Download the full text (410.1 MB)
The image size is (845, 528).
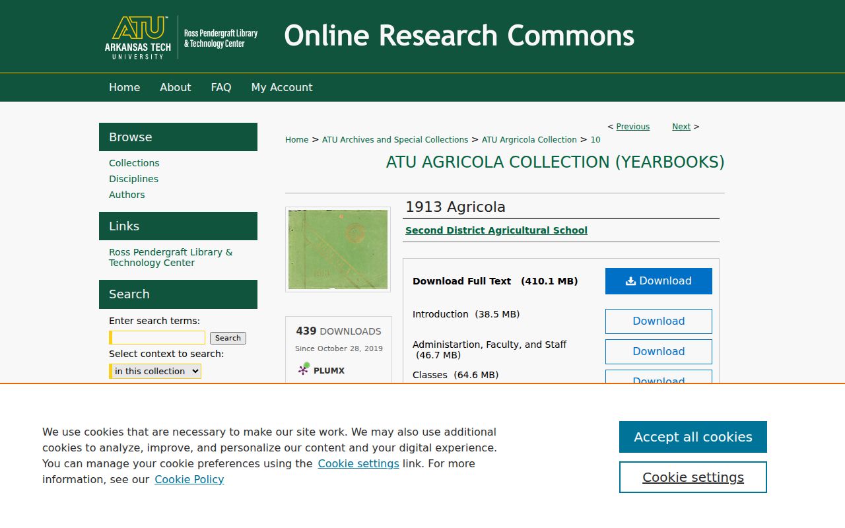click(659, 281)
